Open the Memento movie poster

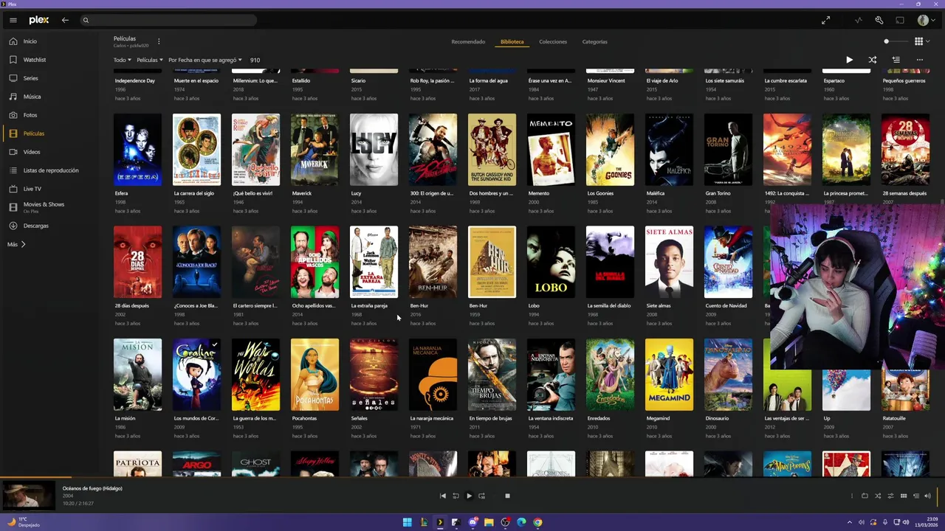point(551,149)
